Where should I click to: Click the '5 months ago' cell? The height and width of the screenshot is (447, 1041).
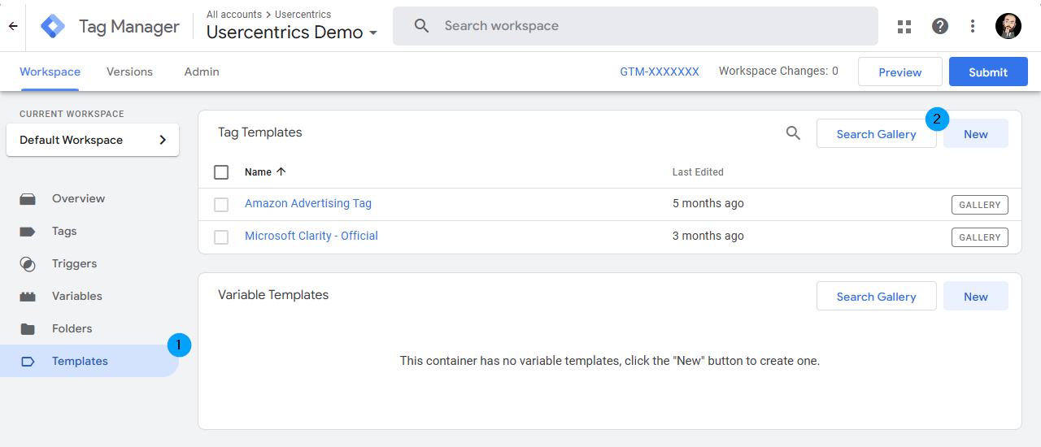tap(708, 203)
